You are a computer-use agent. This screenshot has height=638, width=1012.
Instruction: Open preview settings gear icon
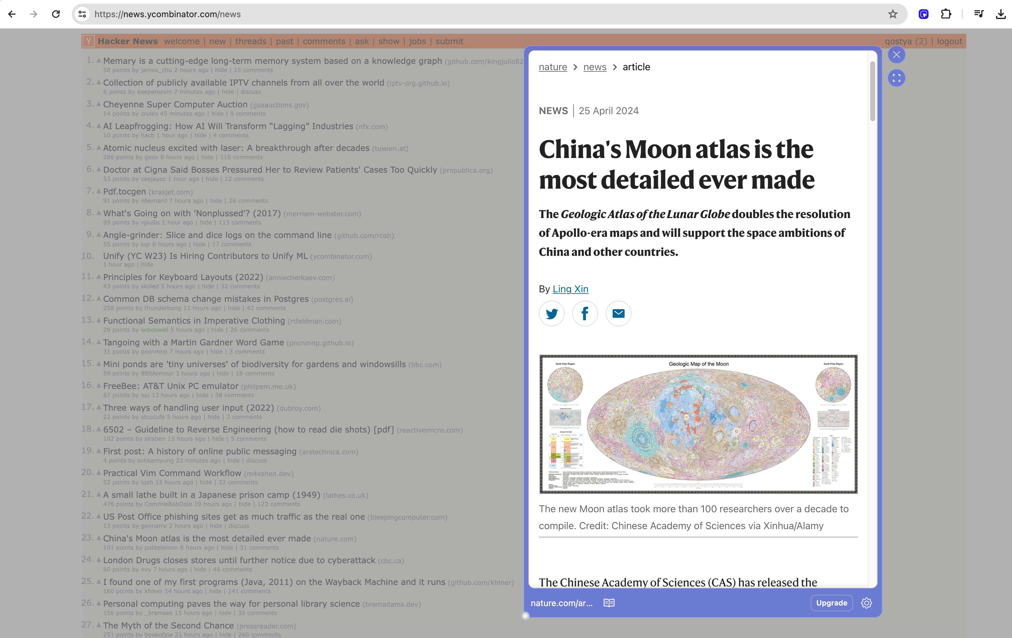click(x=866, y=603)
